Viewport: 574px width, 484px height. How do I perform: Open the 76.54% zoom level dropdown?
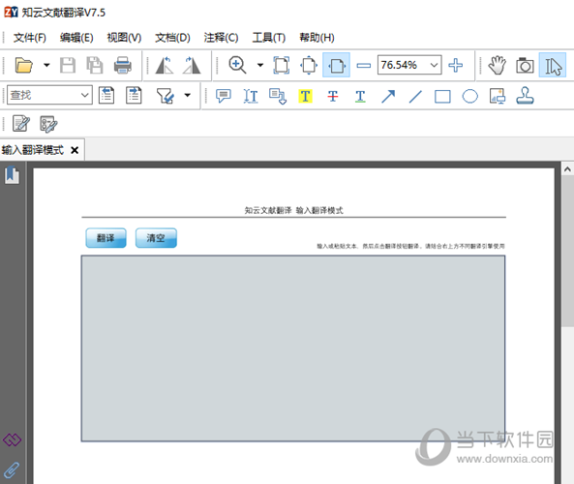point(435,65)
